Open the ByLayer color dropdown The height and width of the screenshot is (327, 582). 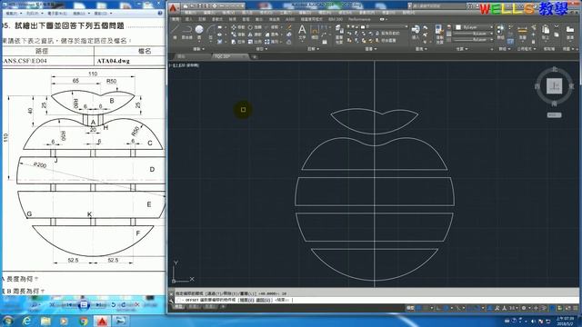click(x=473, y=27)
